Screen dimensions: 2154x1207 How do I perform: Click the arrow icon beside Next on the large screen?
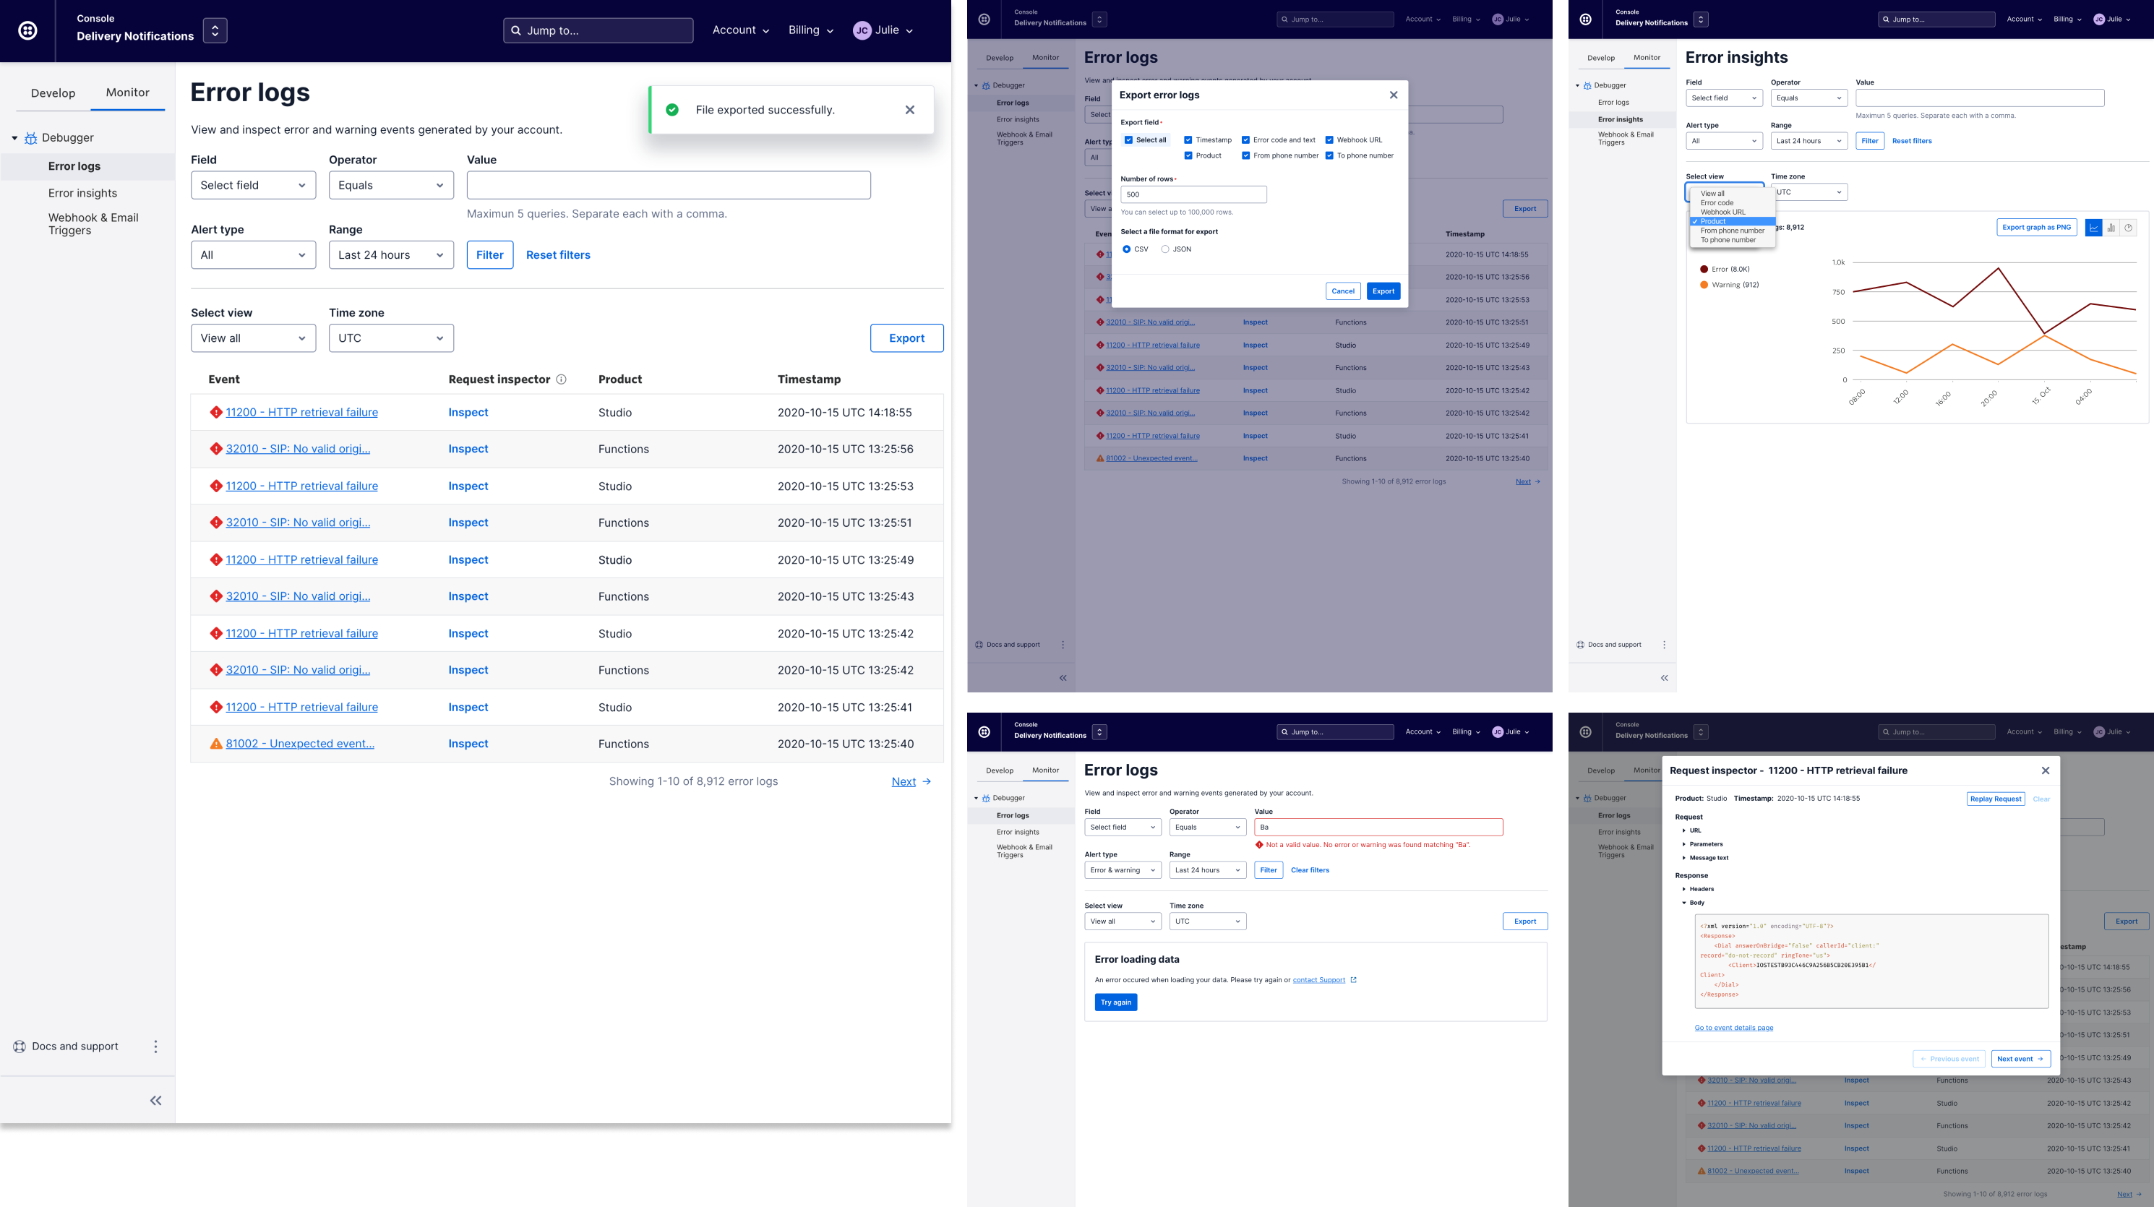pyautogui.click(x=927, y=781)
